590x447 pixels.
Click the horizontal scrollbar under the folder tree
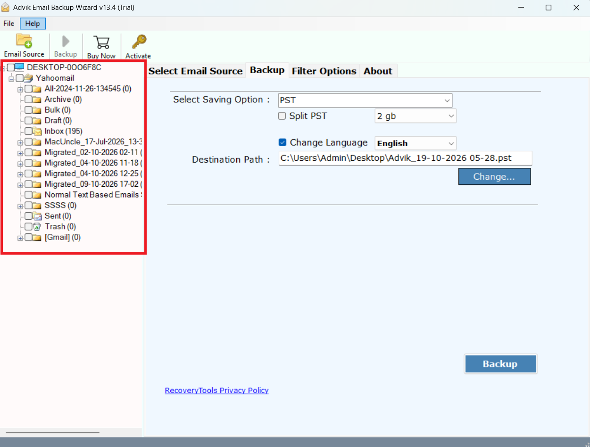52,432
